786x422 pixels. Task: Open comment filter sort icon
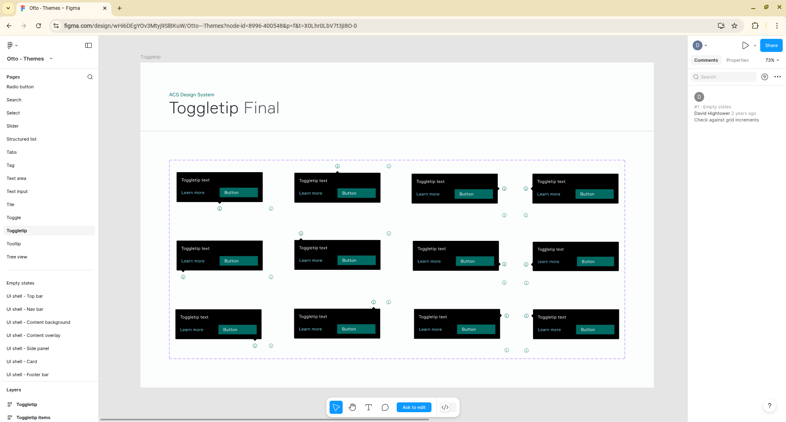[x=764, y=77]
